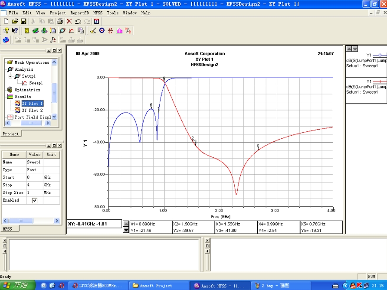Image resolution: width=387 pixels, height=290 pixels.
Task: Click the integral plus-minus calculator icon
Action: (x=53, y=40)
